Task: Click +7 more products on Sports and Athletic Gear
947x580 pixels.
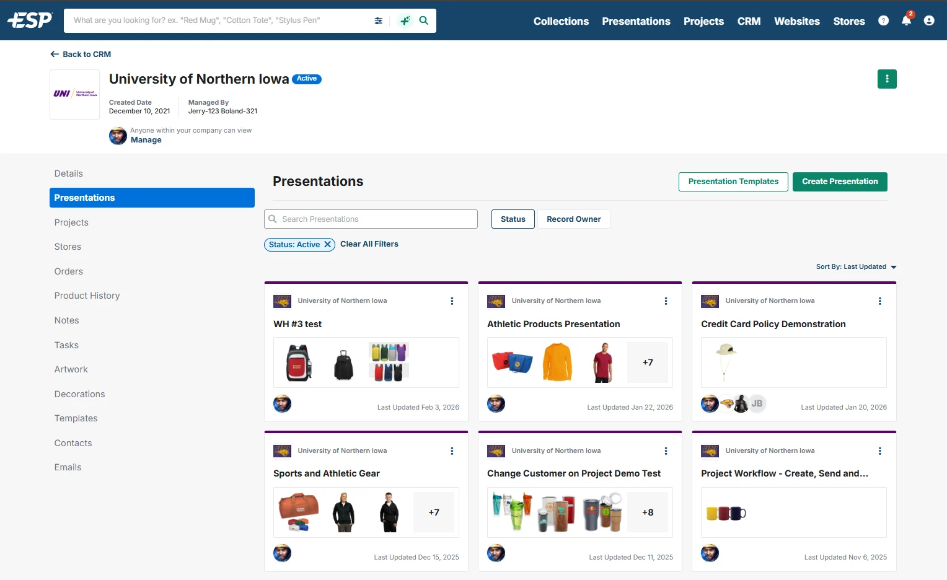Action: tap(434, 512)
